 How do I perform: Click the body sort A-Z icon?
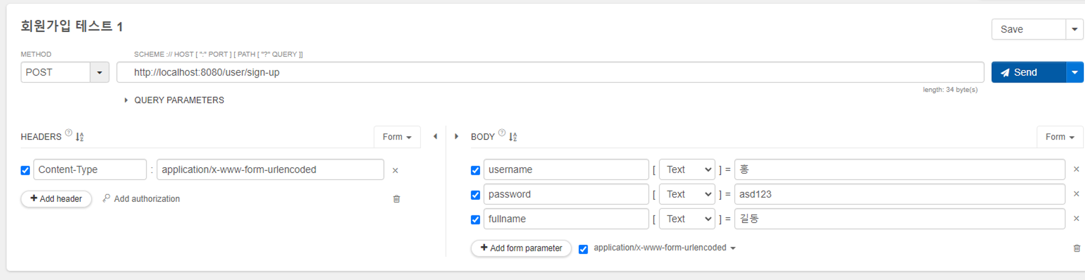click(513, 137)
